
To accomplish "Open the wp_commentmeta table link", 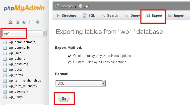I will pos(22,42).
